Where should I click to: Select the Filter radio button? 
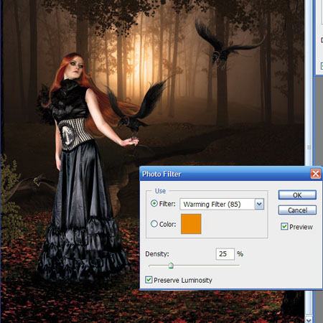(154, 204)
